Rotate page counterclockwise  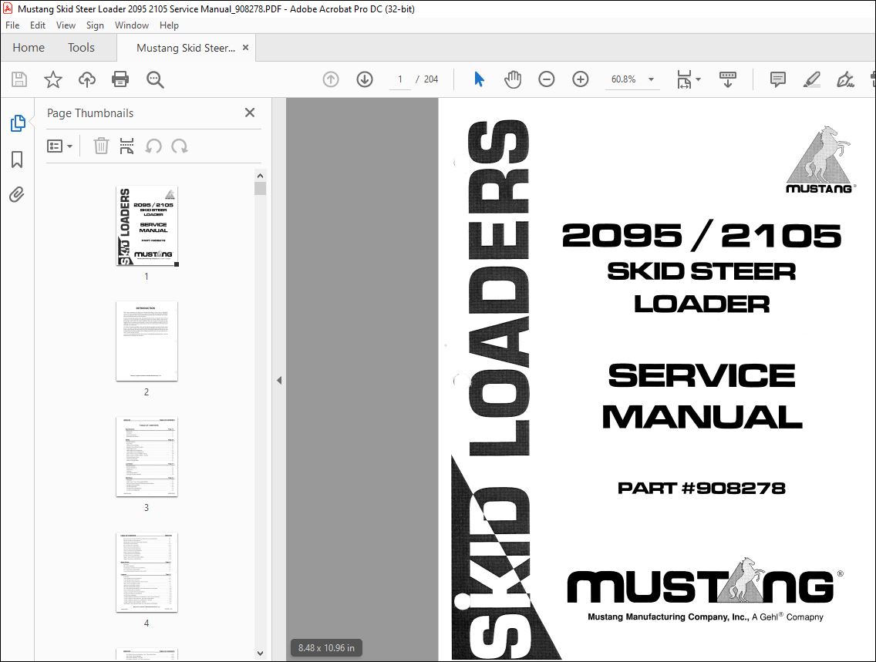pos(153,146)
